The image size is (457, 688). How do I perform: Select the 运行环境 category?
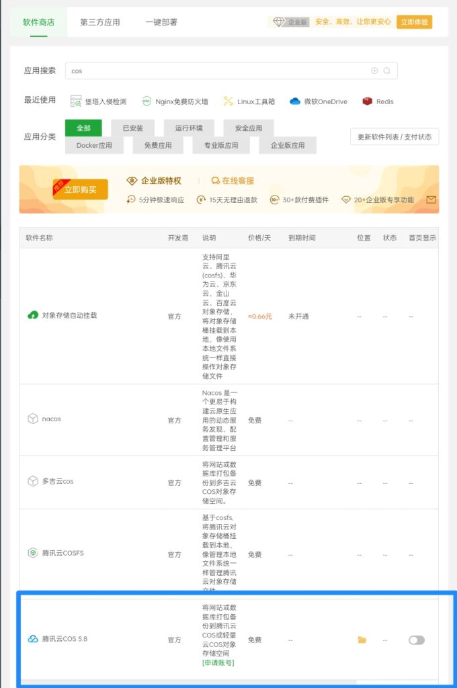[189, 128]
